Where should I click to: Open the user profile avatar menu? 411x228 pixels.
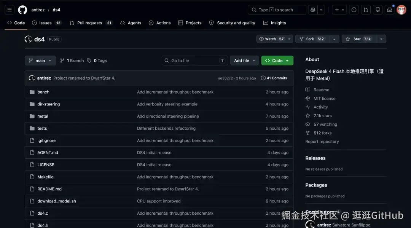coord(401,10)
